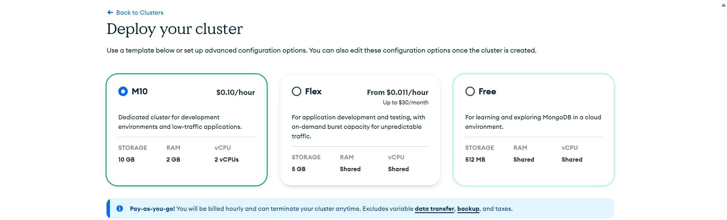Open the backup pricing link
727x220 pixels.
[x=468, y=209]
